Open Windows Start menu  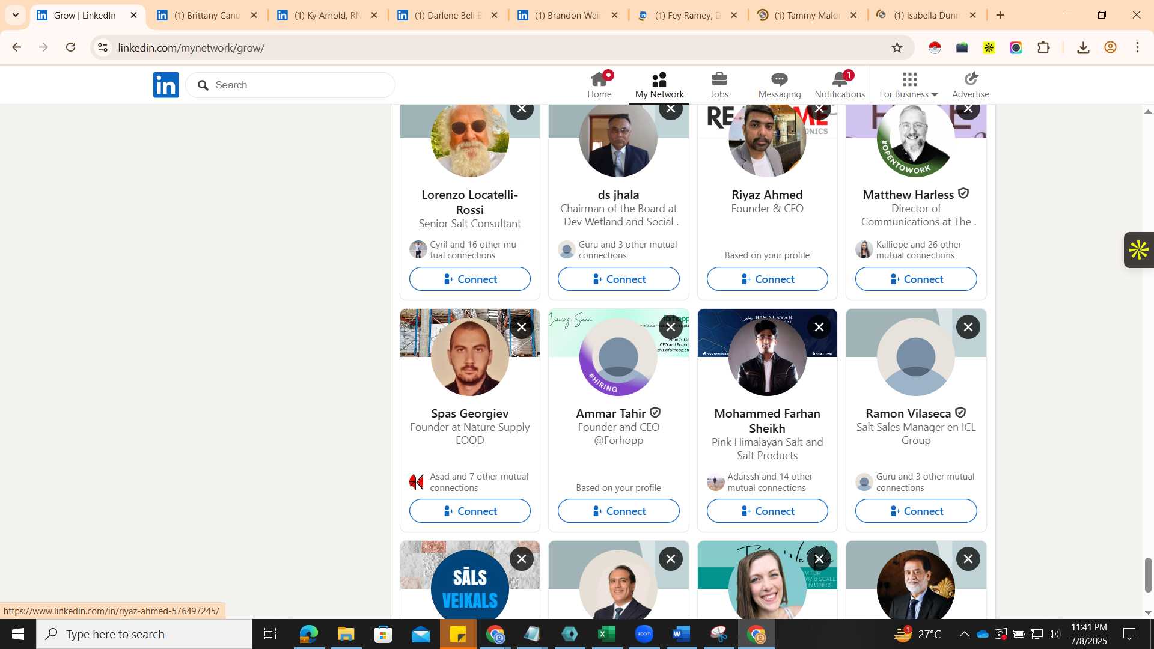(x=17, y=634)
